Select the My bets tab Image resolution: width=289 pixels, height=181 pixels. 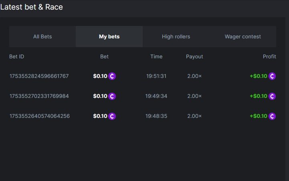click(109, 37)
